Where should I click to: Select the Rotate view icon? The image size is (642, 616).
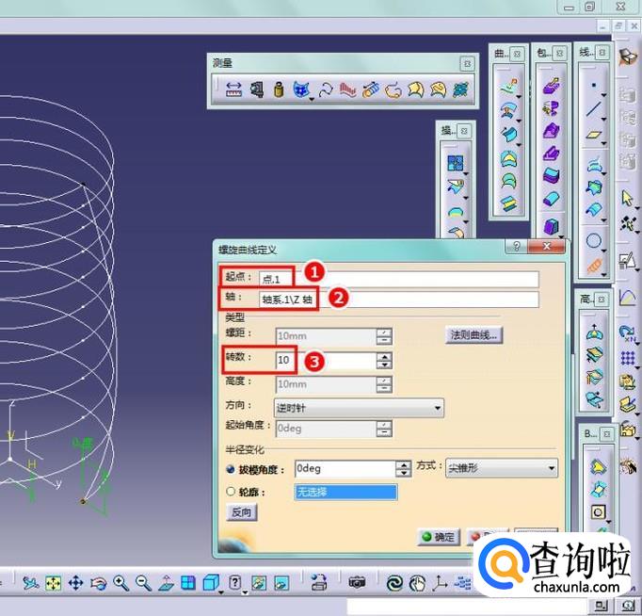tap(98, 583)
